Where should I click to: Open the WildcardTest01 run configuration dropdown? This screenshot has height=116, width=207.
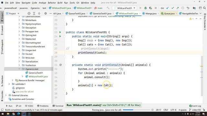125,8
